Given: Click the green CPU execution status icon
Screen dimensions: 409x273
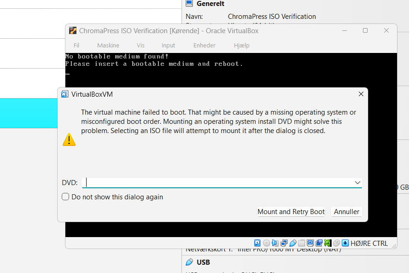Looking at the screenshot, I should (327, 243).
